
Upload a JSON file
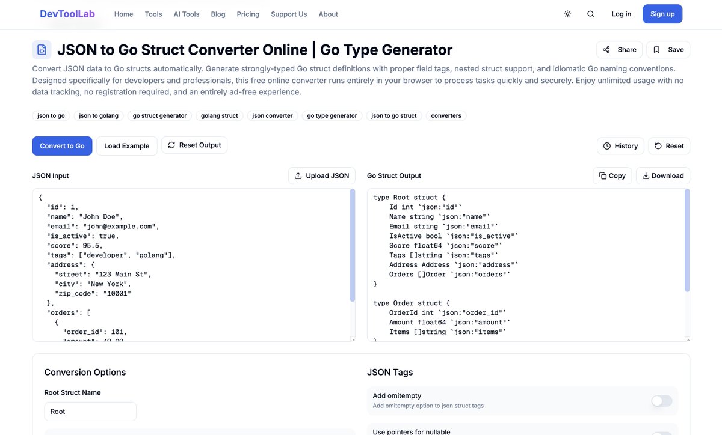[x=322, y=175]
